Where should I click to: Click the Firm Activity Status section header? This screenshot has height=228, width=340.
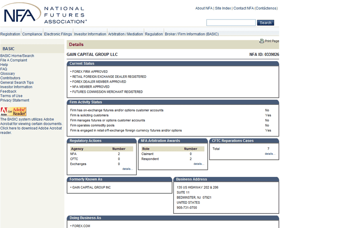173,102
